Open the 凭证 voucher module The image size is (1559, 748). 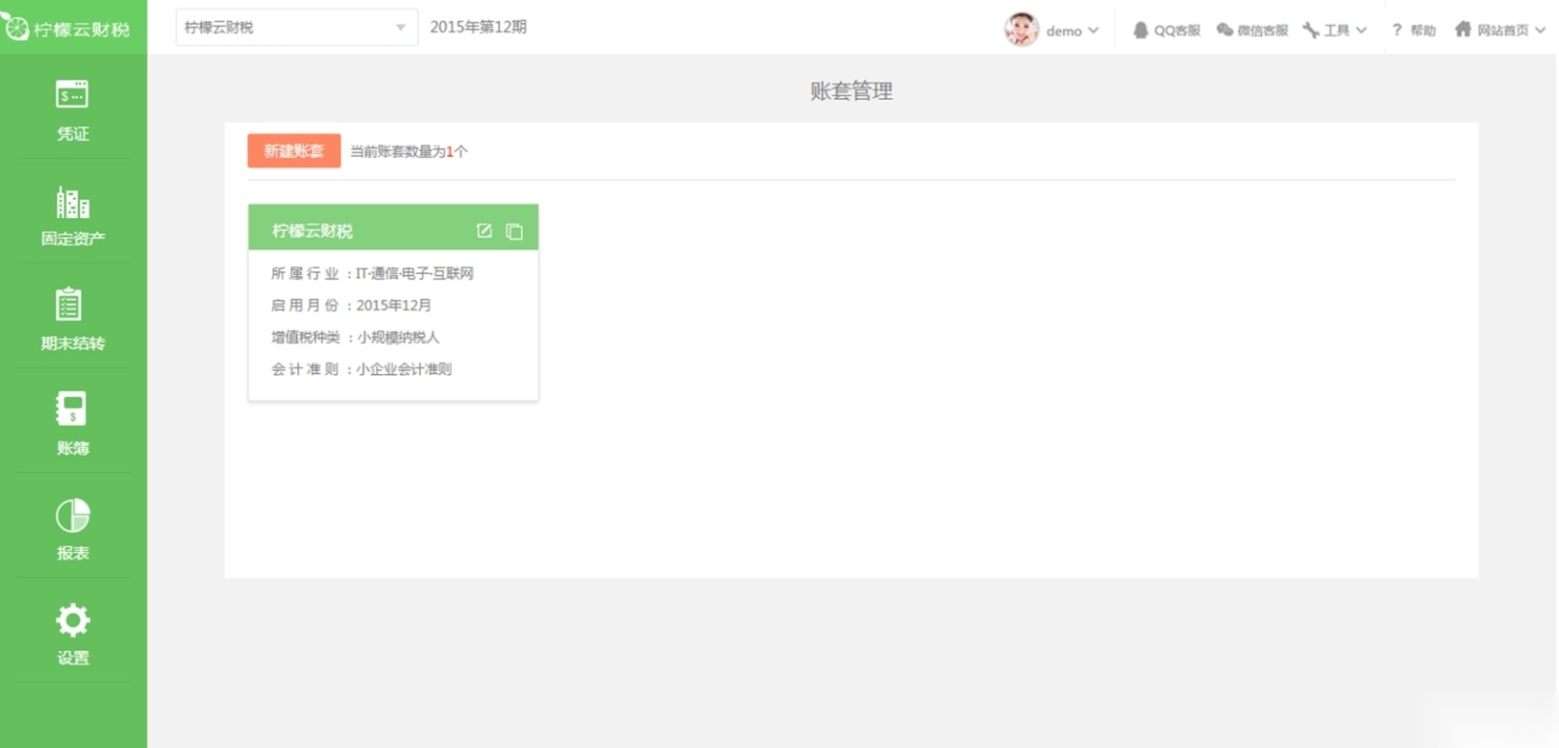pyautogui.click(x=72, y=110)
